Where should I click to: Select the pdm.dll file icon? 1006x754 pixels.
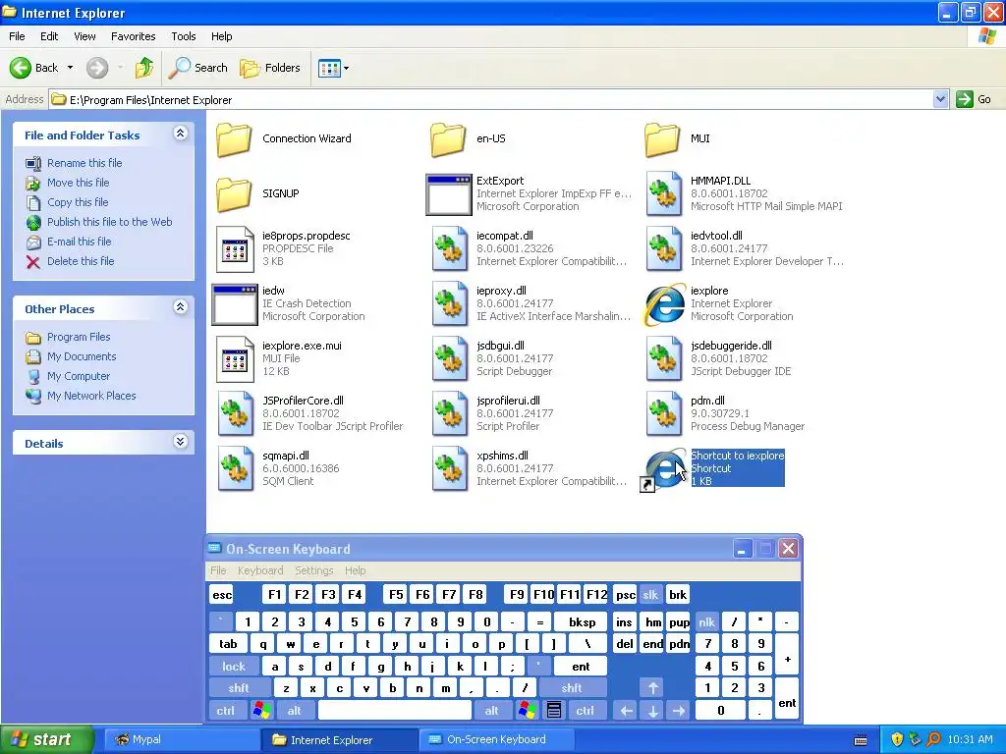pyautogui.click(x=664, y=414)
